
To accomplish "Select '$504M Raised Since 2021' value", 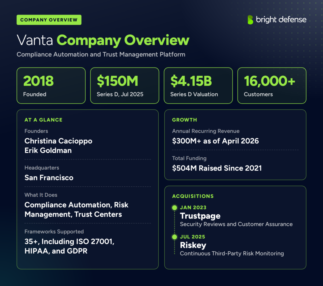I will coord(217,168).
